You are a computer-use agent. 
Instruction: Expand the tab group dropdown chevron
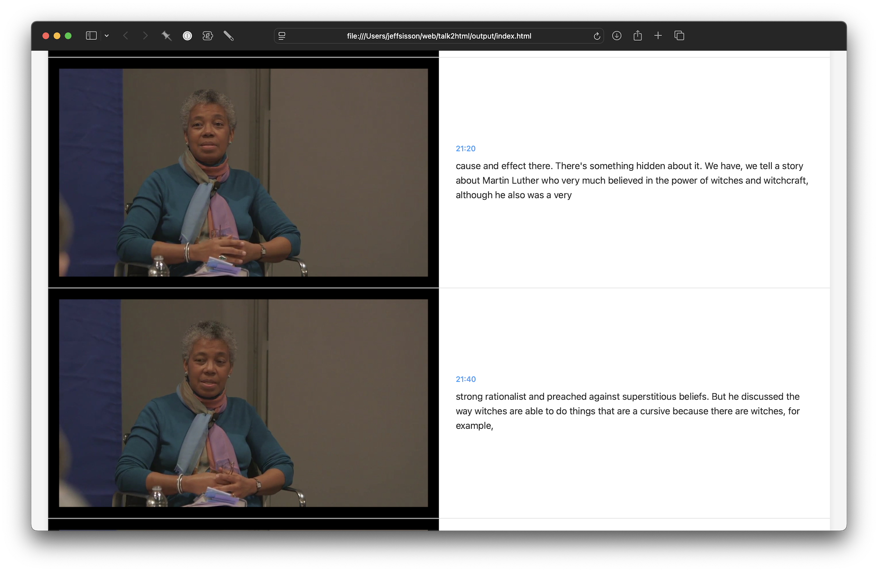(107, 36)
